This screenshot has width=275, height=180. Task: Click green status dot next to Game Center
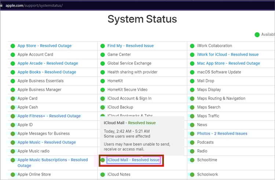[x=103, y=55]
